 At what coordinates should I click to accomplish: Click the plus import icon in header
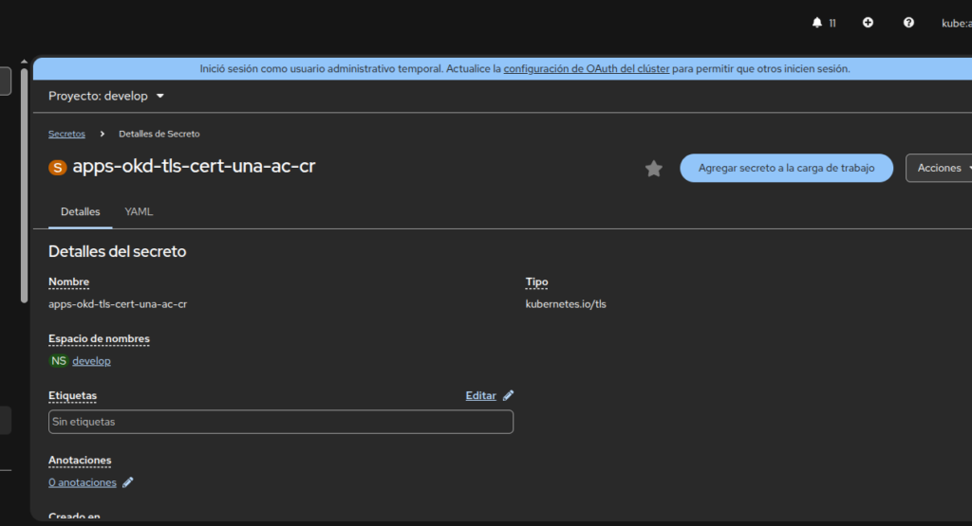pos(868,23)
